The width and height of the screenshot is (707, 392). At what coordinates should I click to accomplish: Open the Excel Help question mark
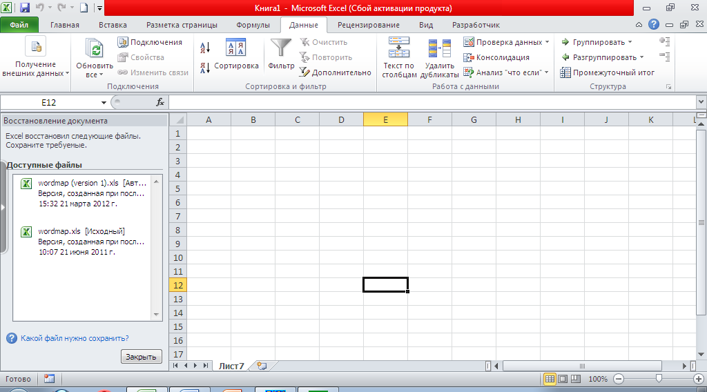653,25
